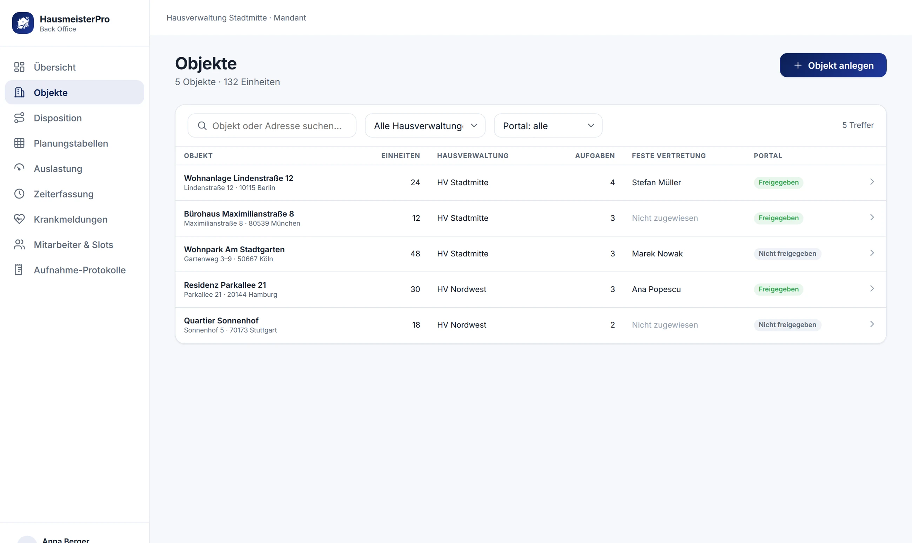This screenshot has height=543, width=912.
Task: Open Übersicht dashboard icon in sidebar
Action: [x=19, y=67]
